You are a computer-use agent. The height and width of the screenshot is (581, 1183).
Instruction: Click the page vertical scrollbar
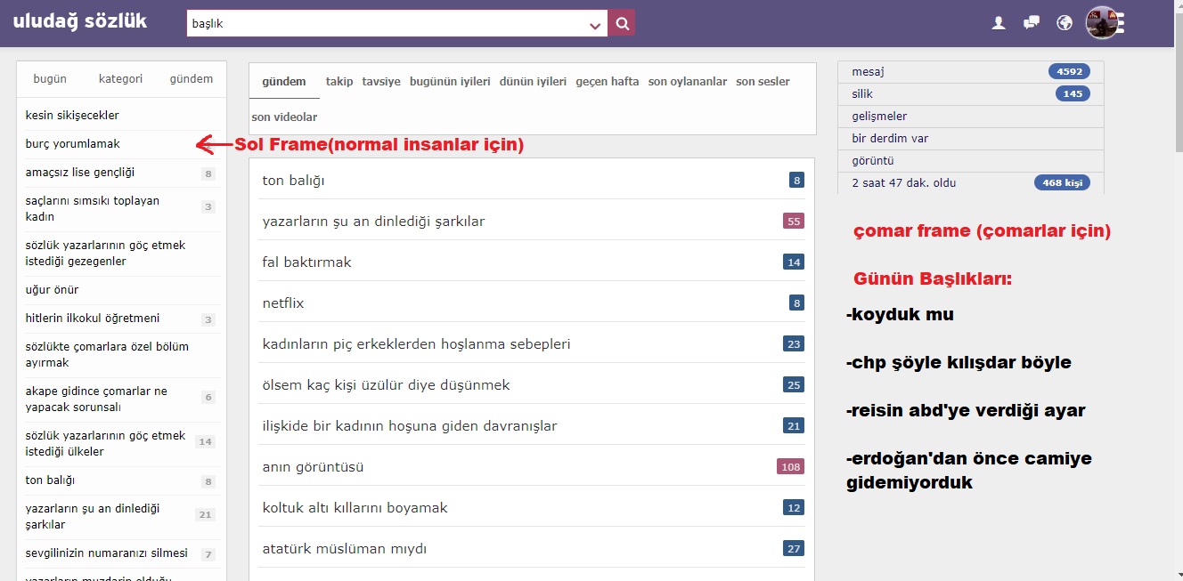pyautogui.click(x=1176, y=267)
